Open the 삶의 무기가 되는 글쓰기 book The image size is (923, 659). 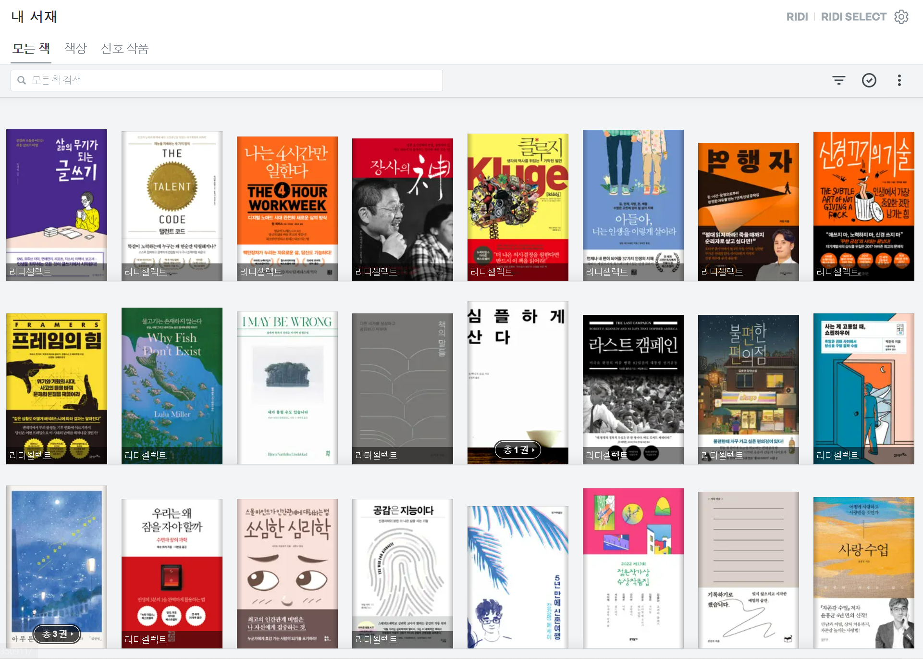pyautogui.click(x=57, y=205)
